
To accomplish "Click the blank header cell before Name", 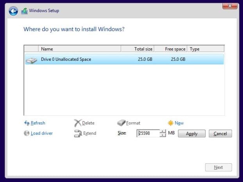I will pyautogui.click(x=31, y=49).
